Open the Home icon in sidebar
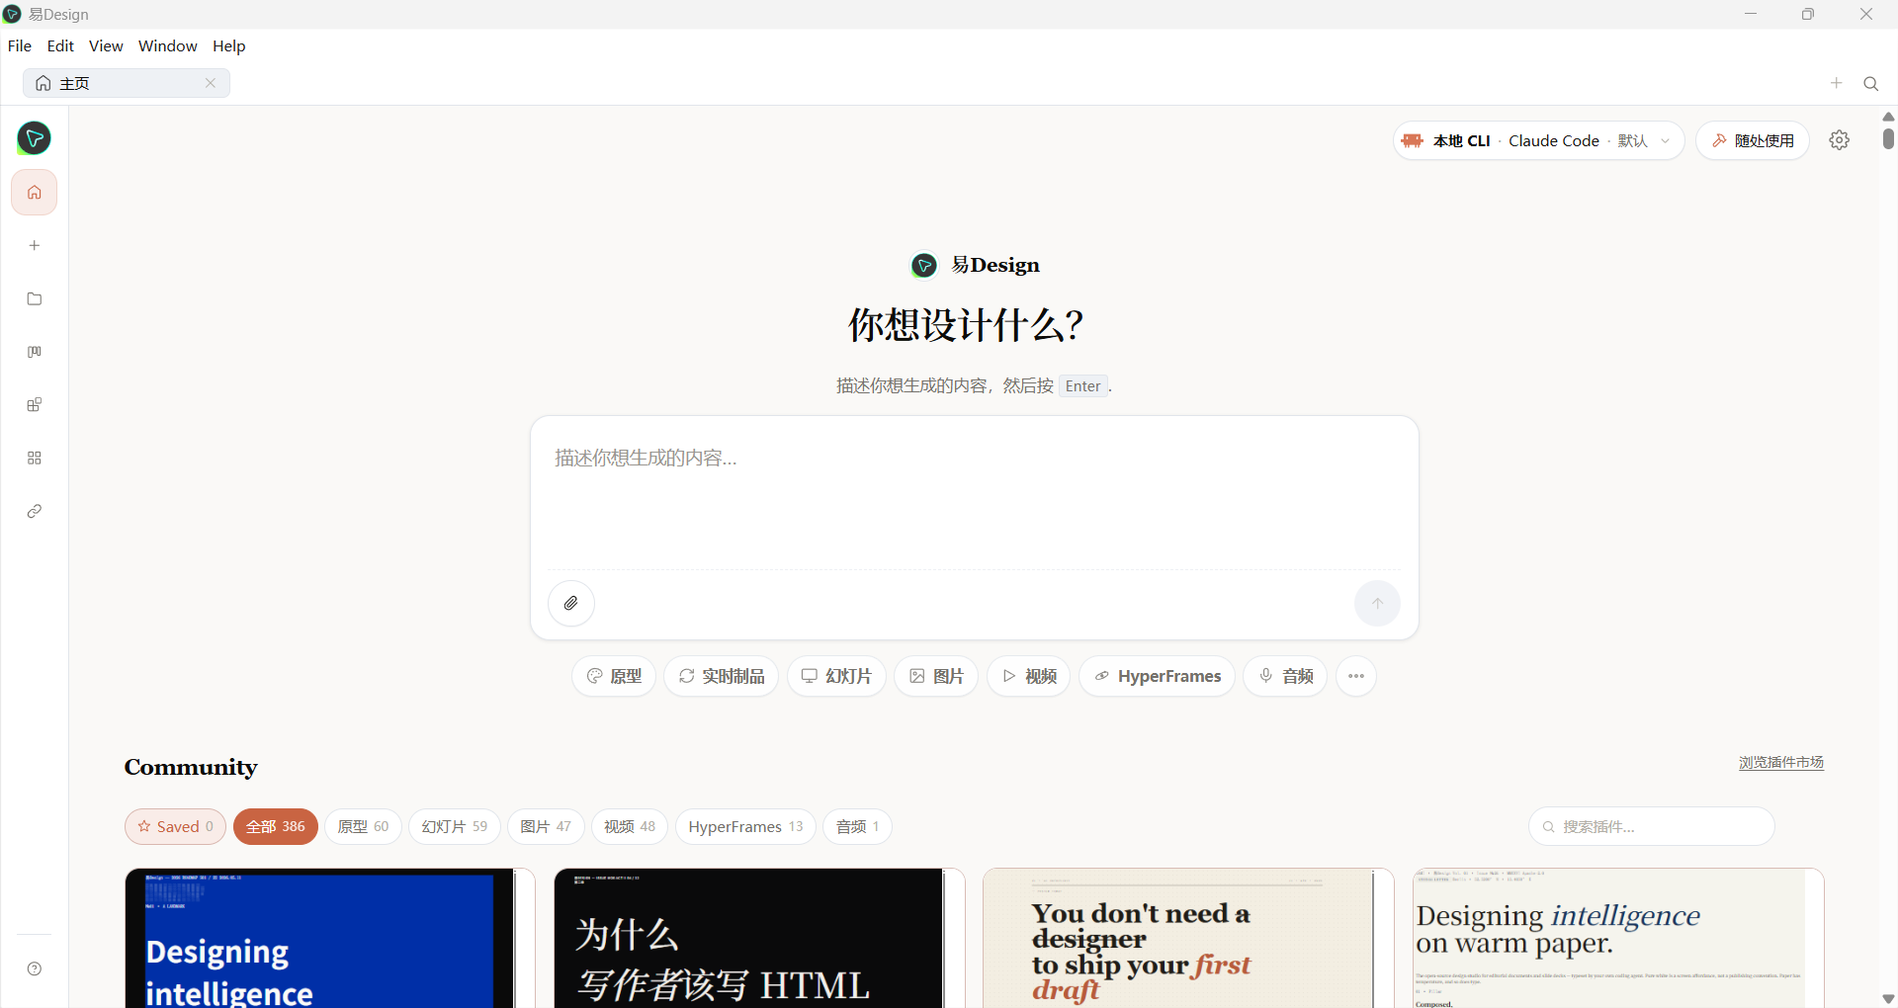 coord(34,192)
